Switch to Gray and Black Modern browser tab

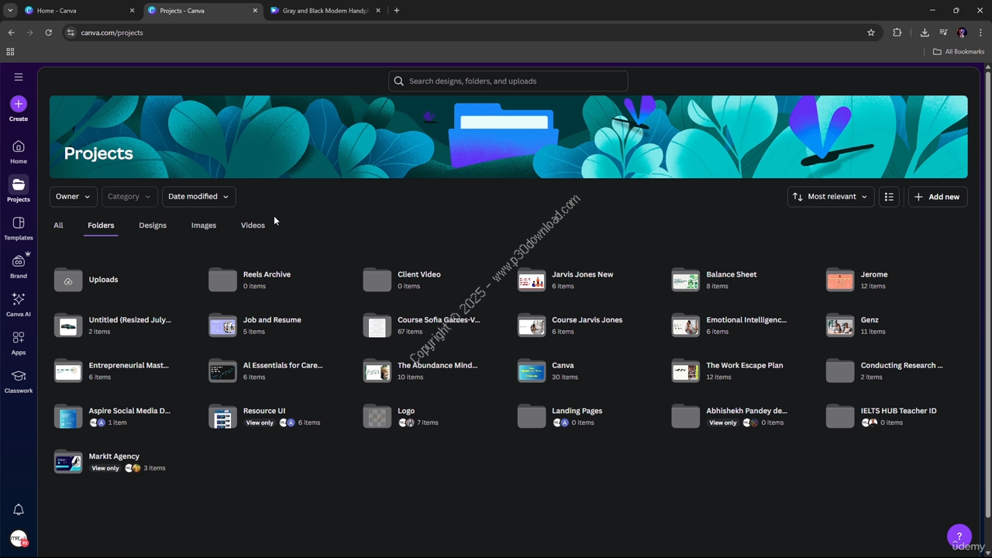pos(325,11)
